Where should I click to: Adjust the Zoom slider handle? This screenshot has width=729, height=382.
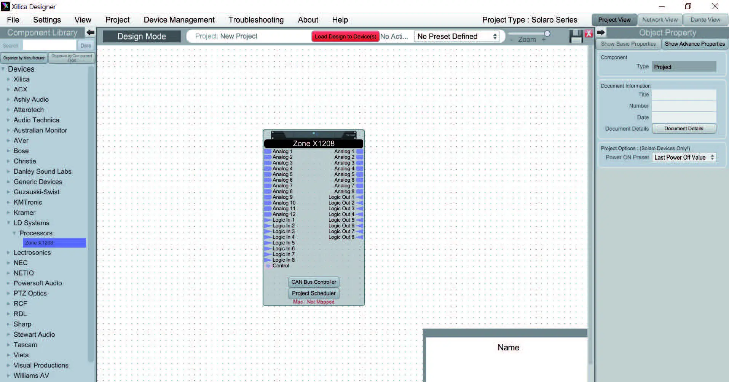[x=547, y=34]
